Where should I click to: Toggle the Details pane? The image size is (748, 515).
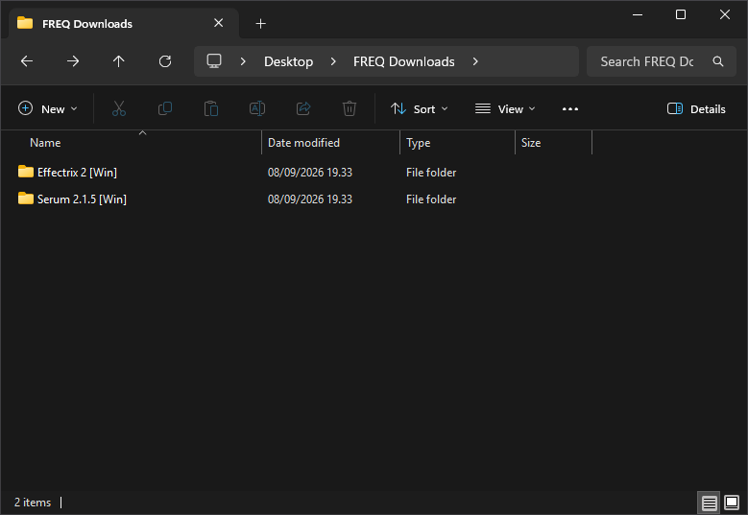click(696, 109)
